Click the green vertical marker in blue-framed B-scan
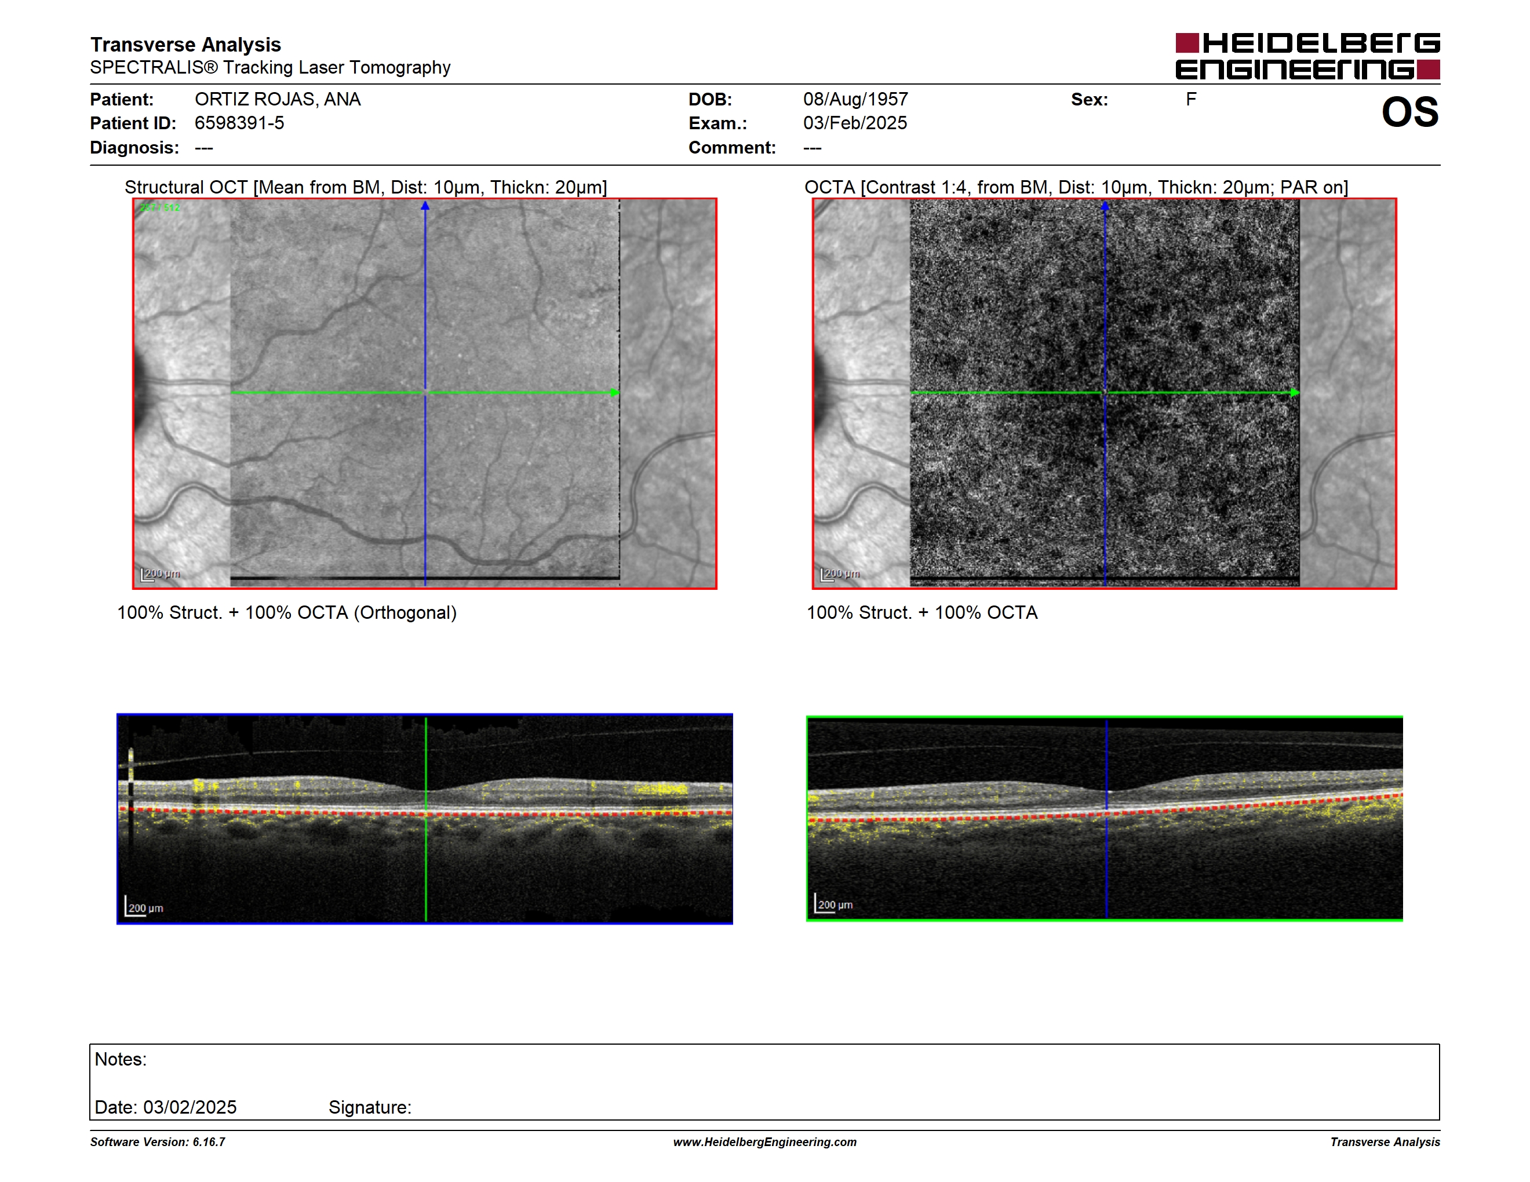The image size is (1530, 1182). click(x=426, y=819)
